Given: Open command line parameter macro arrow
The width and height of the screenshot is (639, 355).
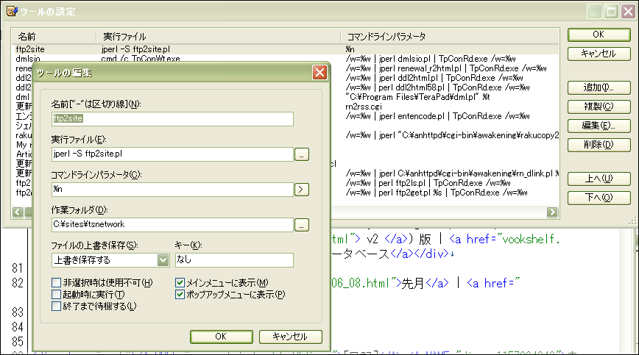Looking at the screenshot, I should click(x=302, y=189).
